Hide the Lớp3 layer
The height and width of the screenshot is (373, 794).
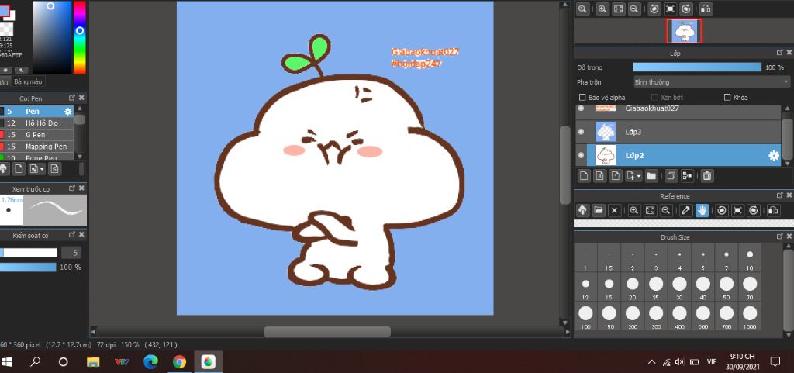pos(581,132)
